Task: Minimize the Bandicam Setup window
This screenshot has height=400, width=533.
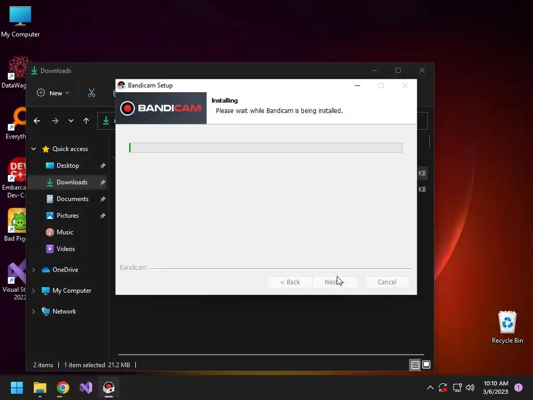Action: pyautogui.click(x=357, y=85)
